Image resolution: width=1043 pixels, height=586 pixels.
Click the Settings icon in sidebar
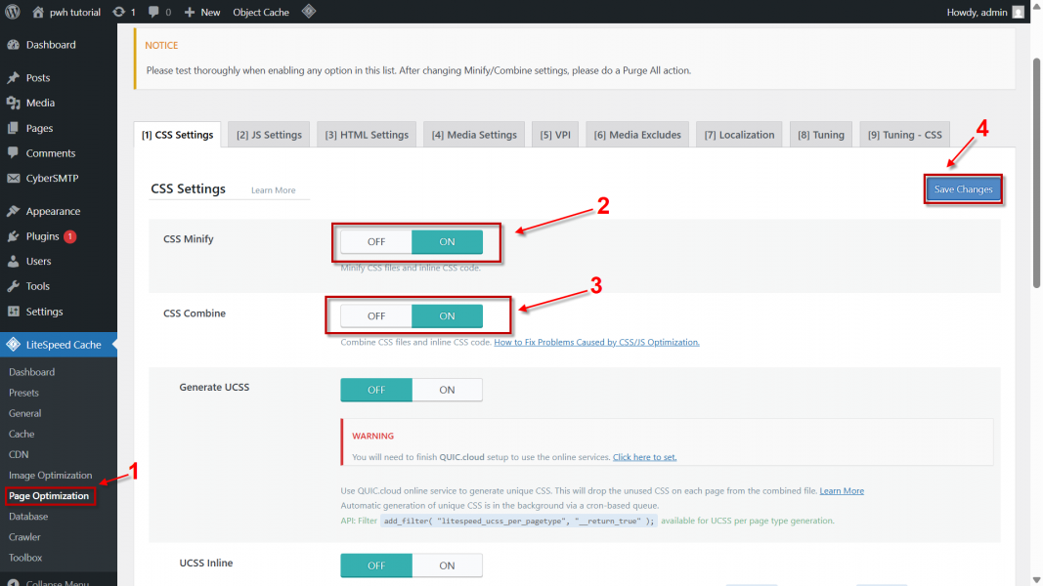[14, 312]
